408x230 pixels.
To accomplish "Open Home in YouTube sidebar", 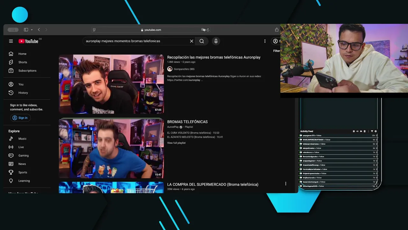I will (x=27, y=54).
